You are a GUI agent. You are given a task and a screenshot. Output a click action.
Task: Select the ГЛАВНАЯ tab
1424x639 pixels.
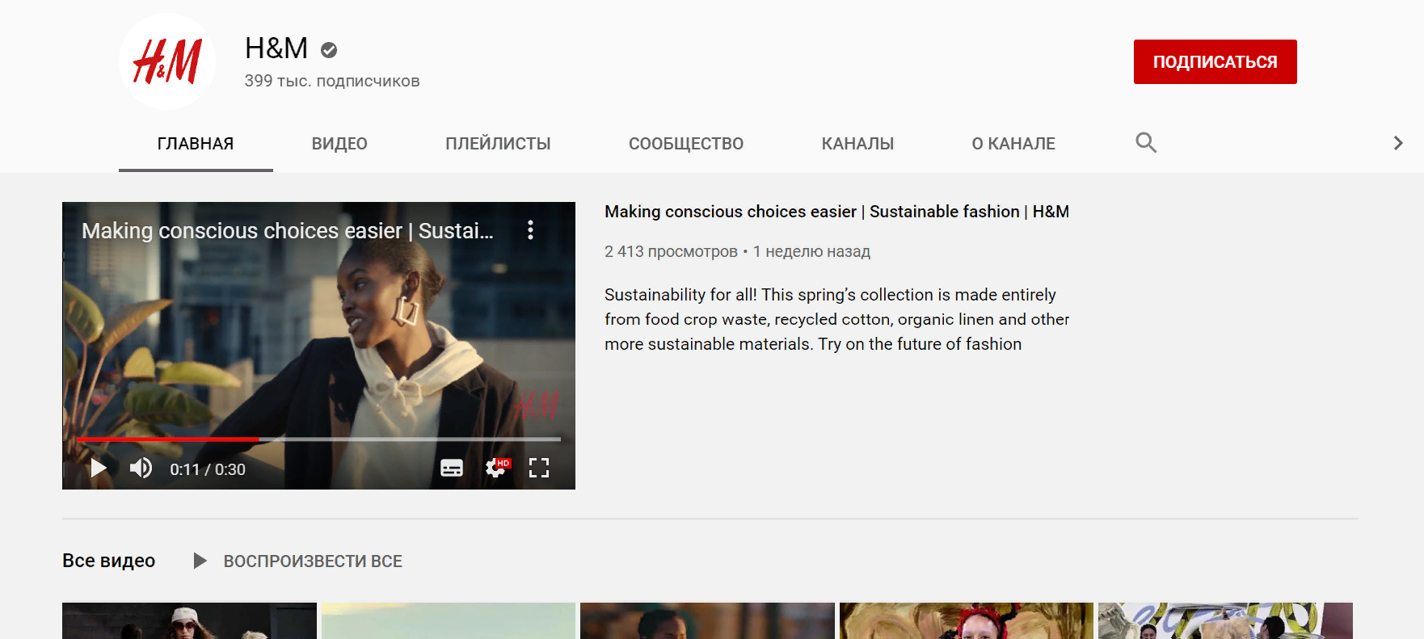[x=196, y=144]
